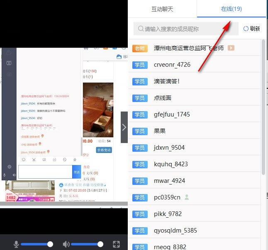This screenshot has height=250, width=268.
Task: Click the 刷新 refresh button
Action: 251,29
